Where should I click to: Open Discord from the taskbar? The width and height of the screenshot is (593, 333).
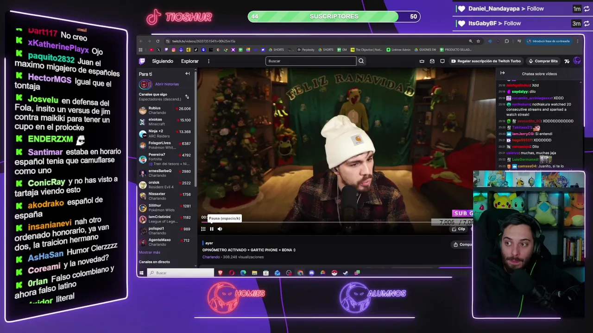pos(311,273)
